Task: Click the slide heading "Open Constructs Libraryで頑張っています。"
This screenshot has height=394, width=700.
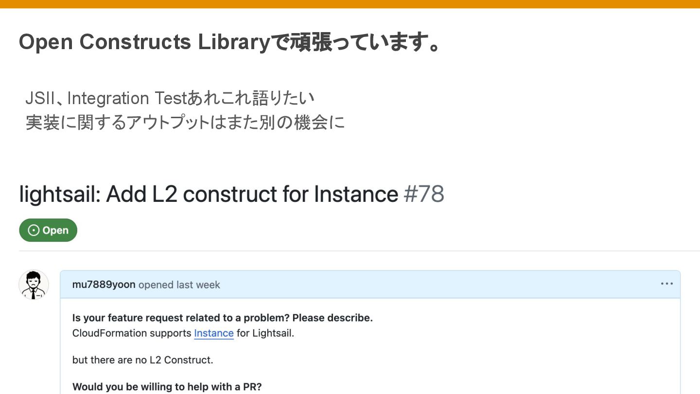Action: [x=229, y=42]
